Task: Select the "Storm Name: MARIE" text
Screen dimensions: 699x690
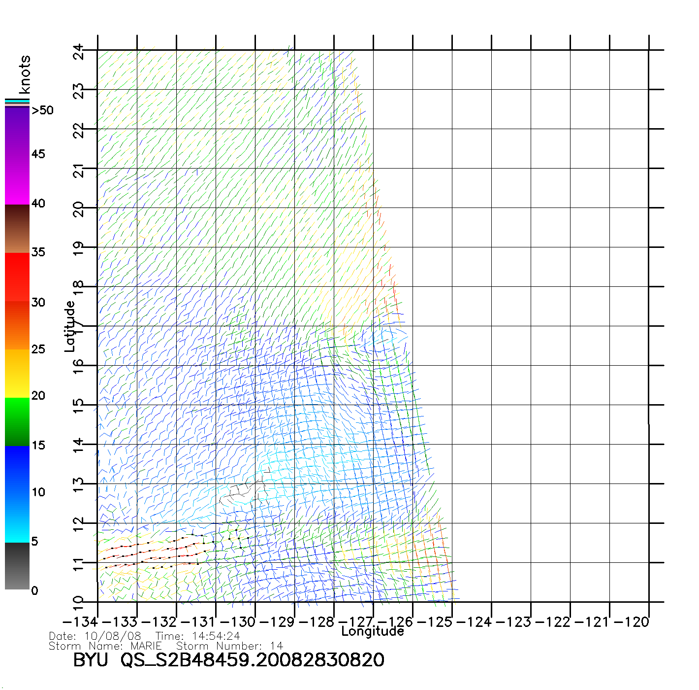Action: pos(105,646)
